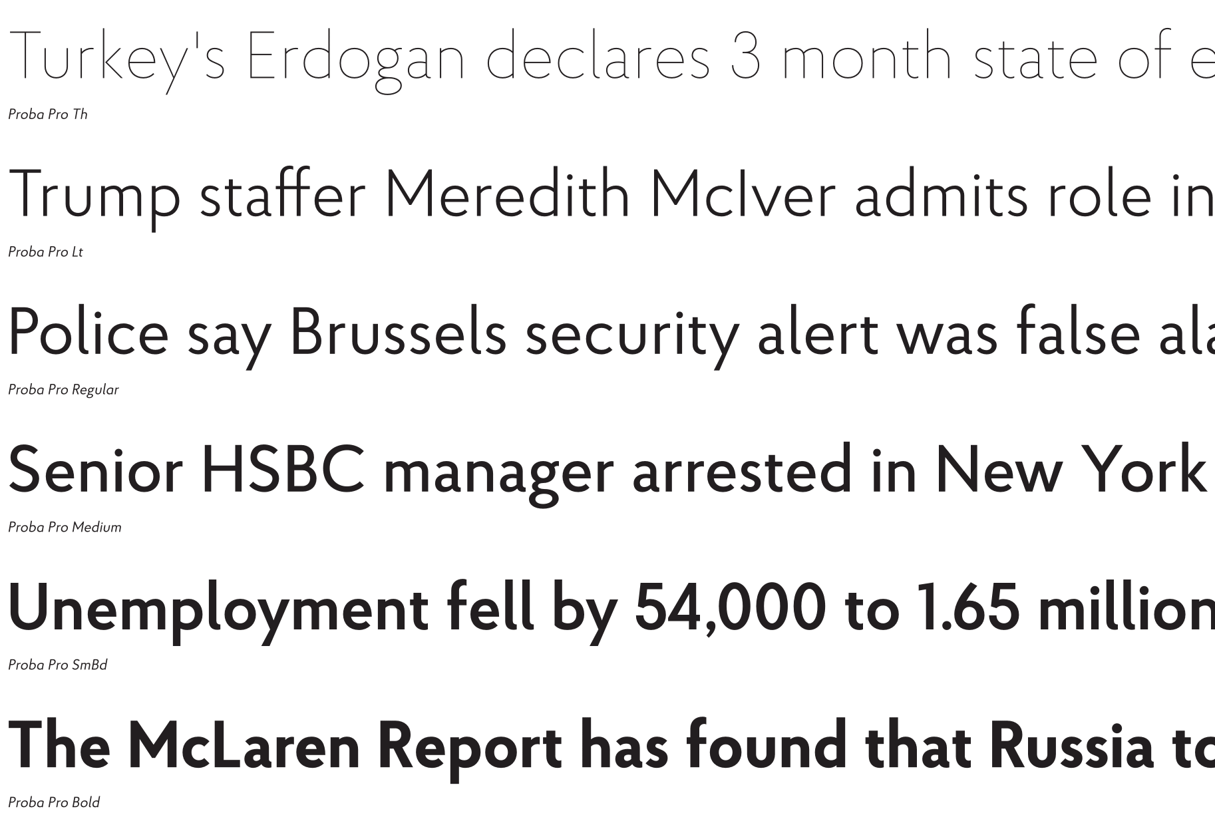Click the word arrested in medium sample
The width and height of the screenshot is (1215, 829).
click(741, 471)
